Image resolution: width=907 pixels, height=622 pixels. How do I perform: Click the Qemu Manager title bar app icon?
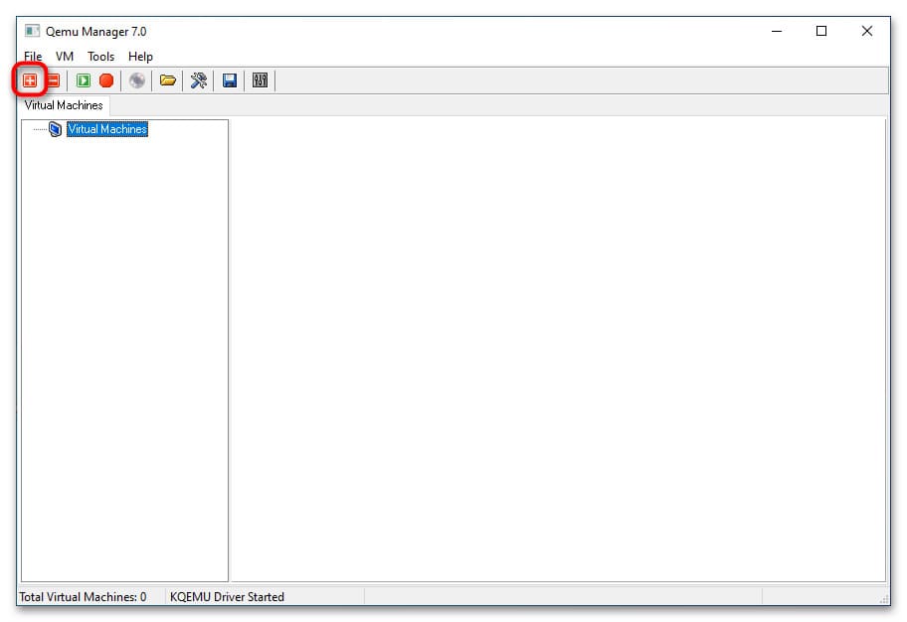point(32,31)
